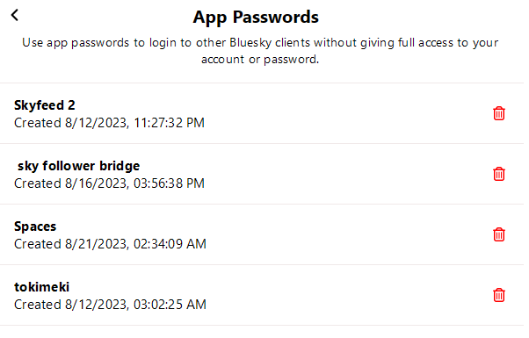
Task: Trash the tokimeki app password
Action: pos(499,295)
